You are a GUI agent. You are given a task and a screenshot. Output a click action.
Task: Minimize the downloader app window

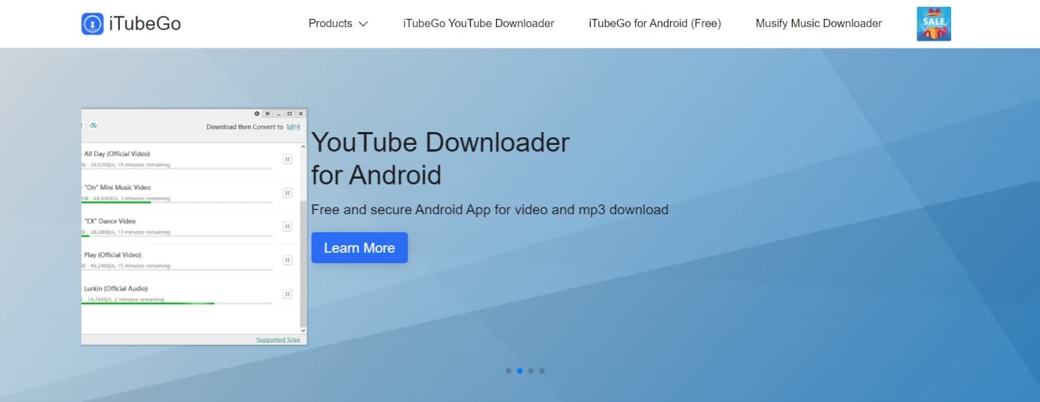pos(279,113)
